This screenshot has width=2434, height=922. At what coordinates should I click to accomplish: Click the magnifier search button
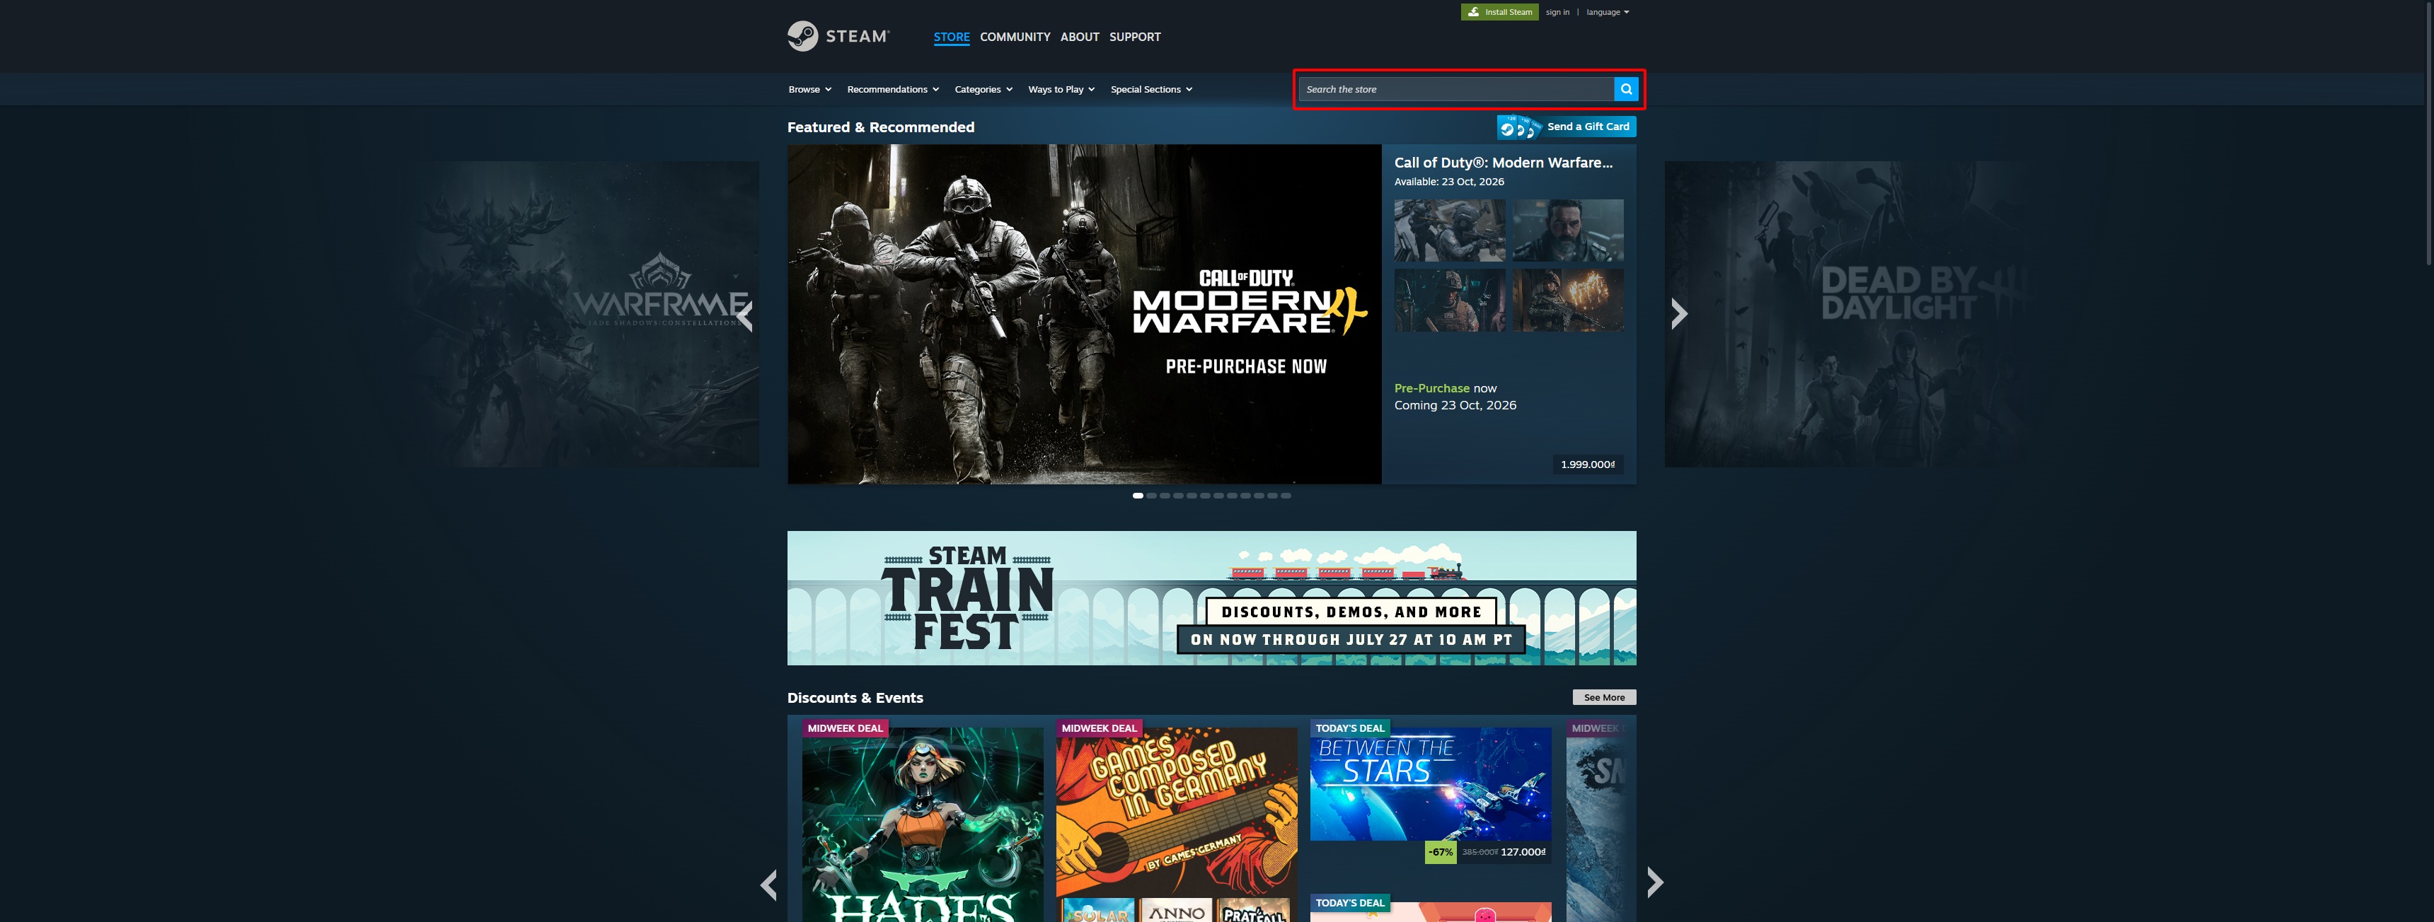[x=1625, y=89]
